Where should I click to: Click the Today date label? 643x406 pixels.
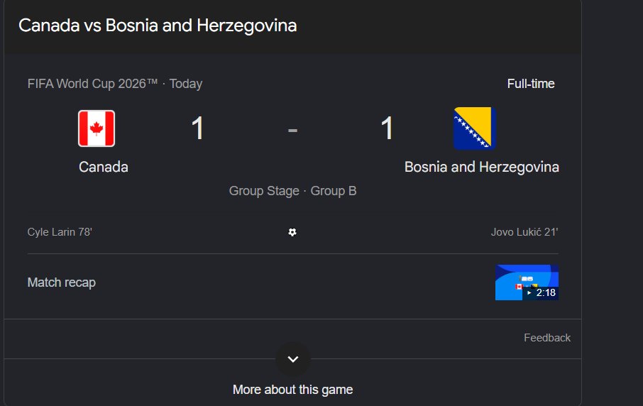coord(186,84)
